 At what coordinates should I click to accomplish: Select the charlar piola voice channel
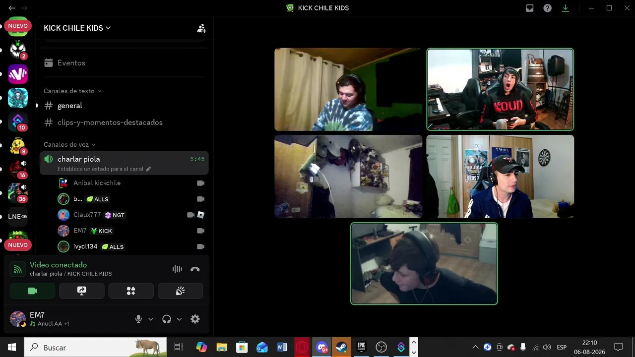(x=124, y=163)
